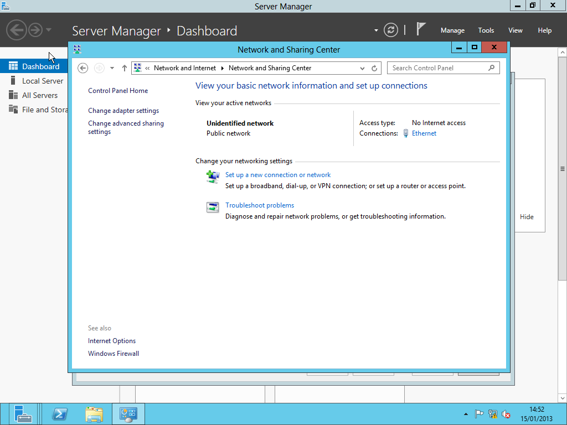Image resolution: width=567 pixels, height=425 pixels.
Task: Select Local Server in the sidebar
Action: (43, 81)
